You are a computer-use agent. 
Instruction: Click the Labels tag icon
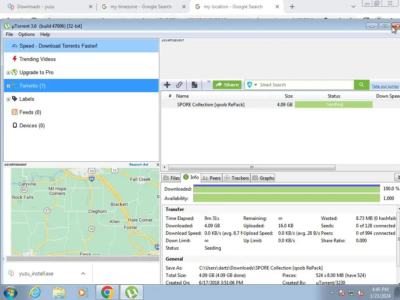click(x=14, y=99)
